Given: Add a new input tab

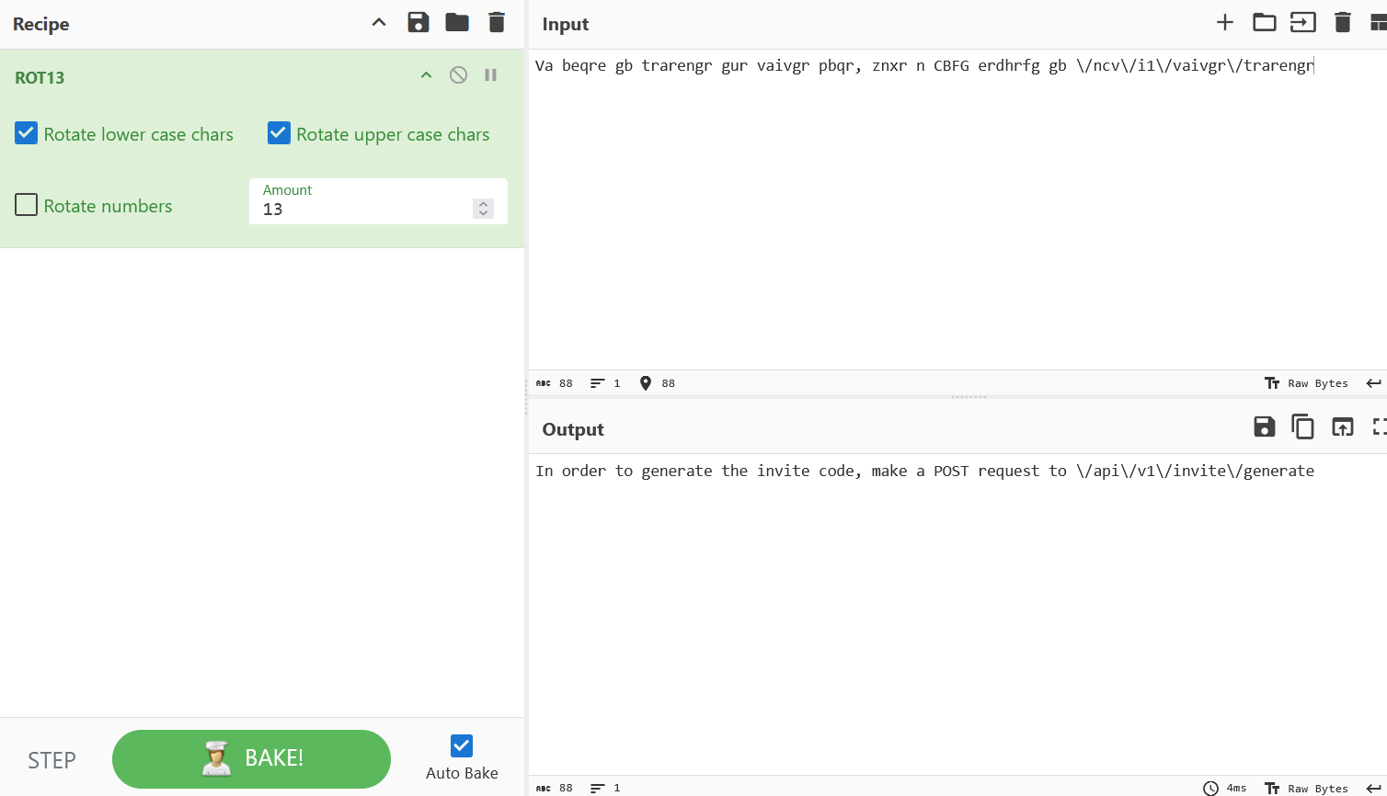Looking at the screenshot, I should pos(1225,23).
